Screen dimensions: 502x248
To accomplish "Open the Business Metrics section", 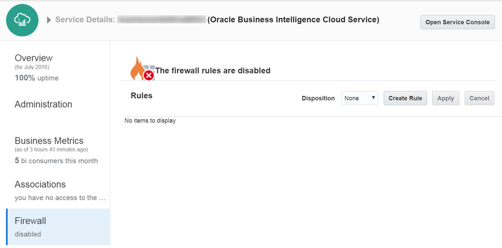I will click(49, 141).
